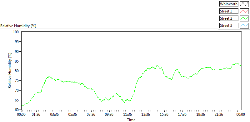The image size is (250, 122).
Task: Select the Whitworth legend label
Action: coord(229,4)
